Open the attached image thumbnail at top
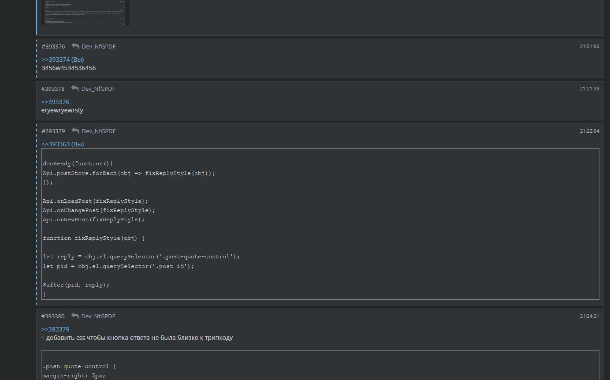610x380 pixels. point(86,13)
